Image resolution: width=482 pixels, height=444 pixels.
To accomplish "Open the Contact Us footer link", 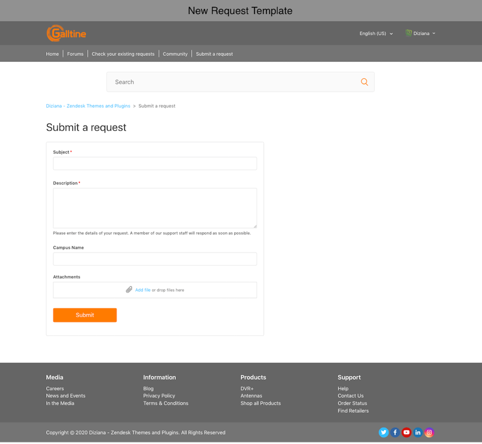I will pyautogui.click(x=351, y=396).
